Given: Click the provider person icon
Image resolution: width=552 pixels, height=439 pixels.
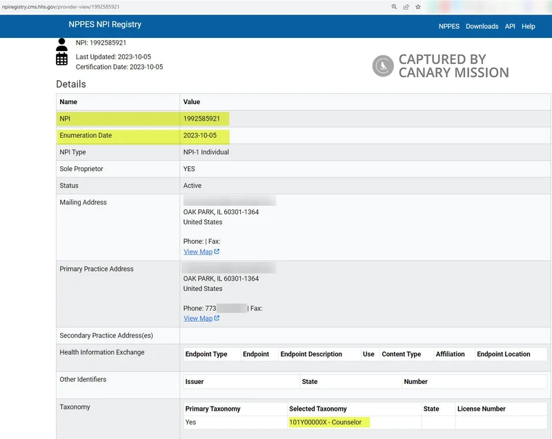Looking at the screenshot, I should click(61, 44).
